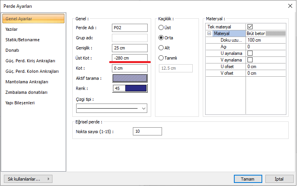Open the Aktif tarama hatch swatch
The width and height of the screenshot is (298, 188).
pyautogui.click(x=130, y=78)
